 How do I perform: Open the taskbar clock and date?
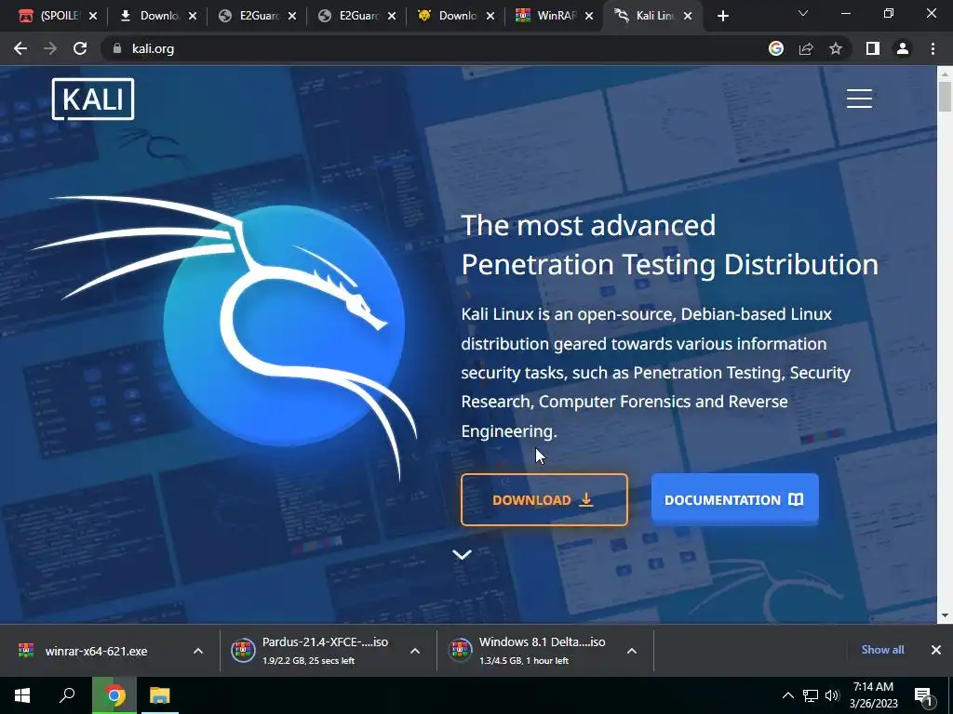[873, 695]
